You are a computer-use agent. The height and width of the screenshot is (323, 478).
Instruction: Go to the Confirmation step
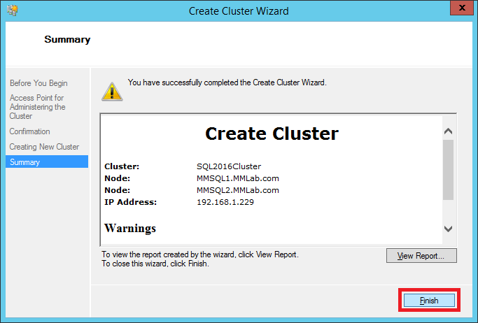[30, 131]
